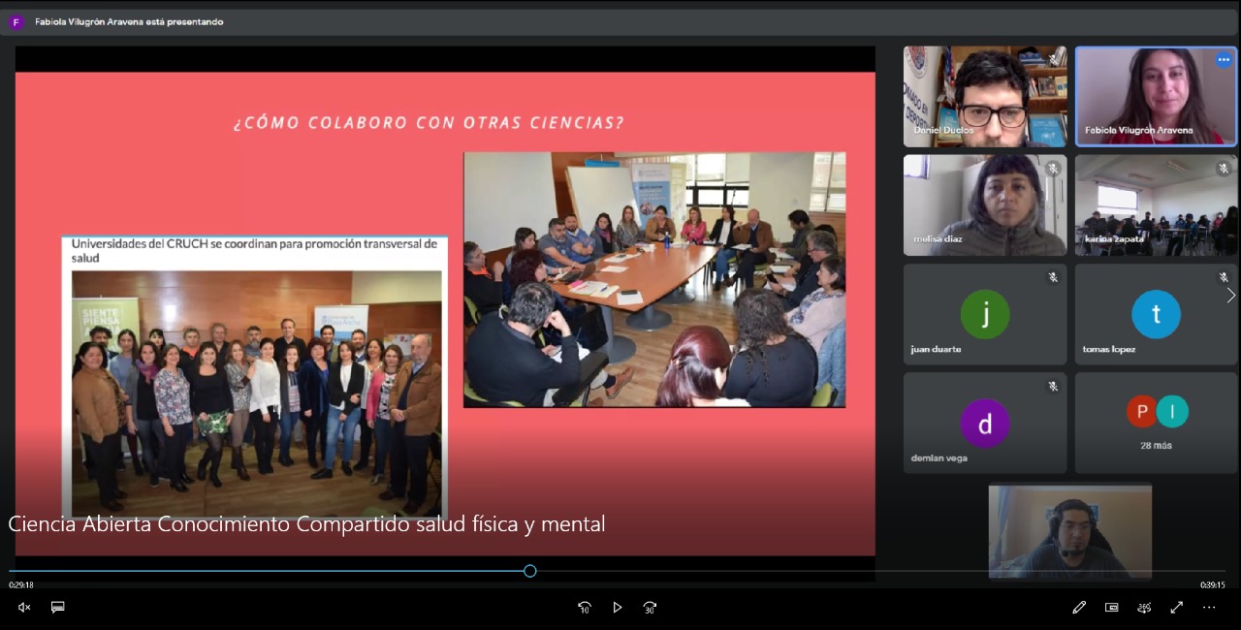Image resolution: width=1241 pixels, height=630 pixels.
Task: Play video in mini view
Action: [x=1111, y=608]
